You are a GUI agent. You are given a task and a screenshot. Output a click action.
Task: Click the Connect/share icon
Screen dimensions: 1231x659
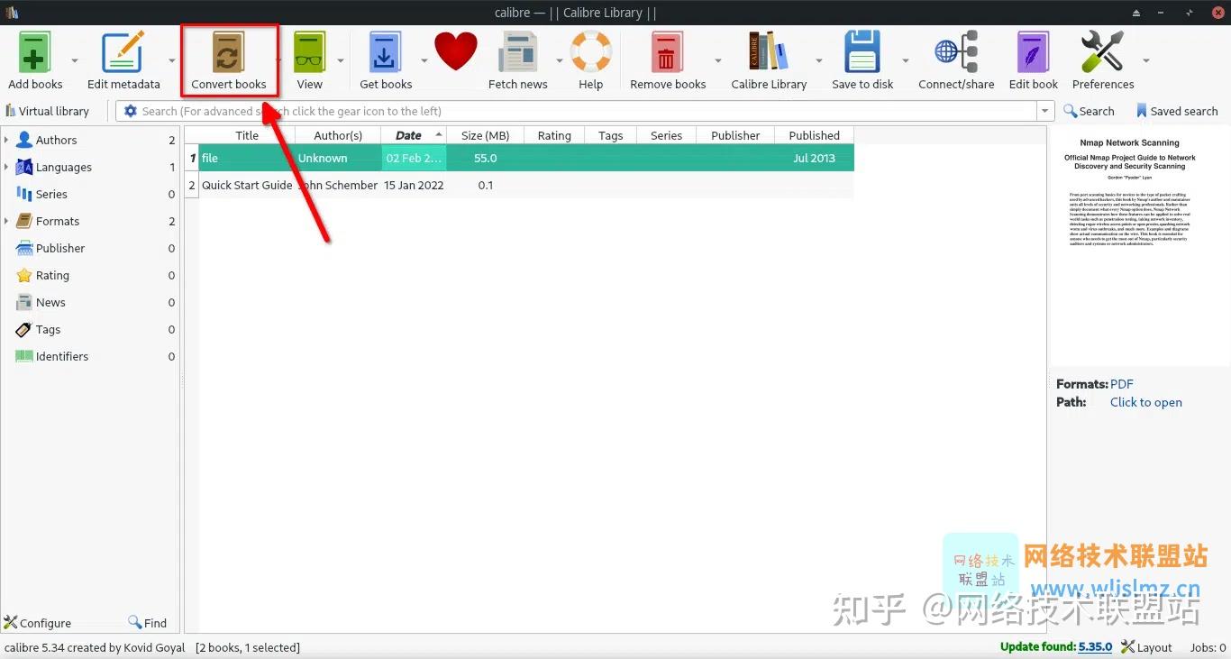click(956, 51)
